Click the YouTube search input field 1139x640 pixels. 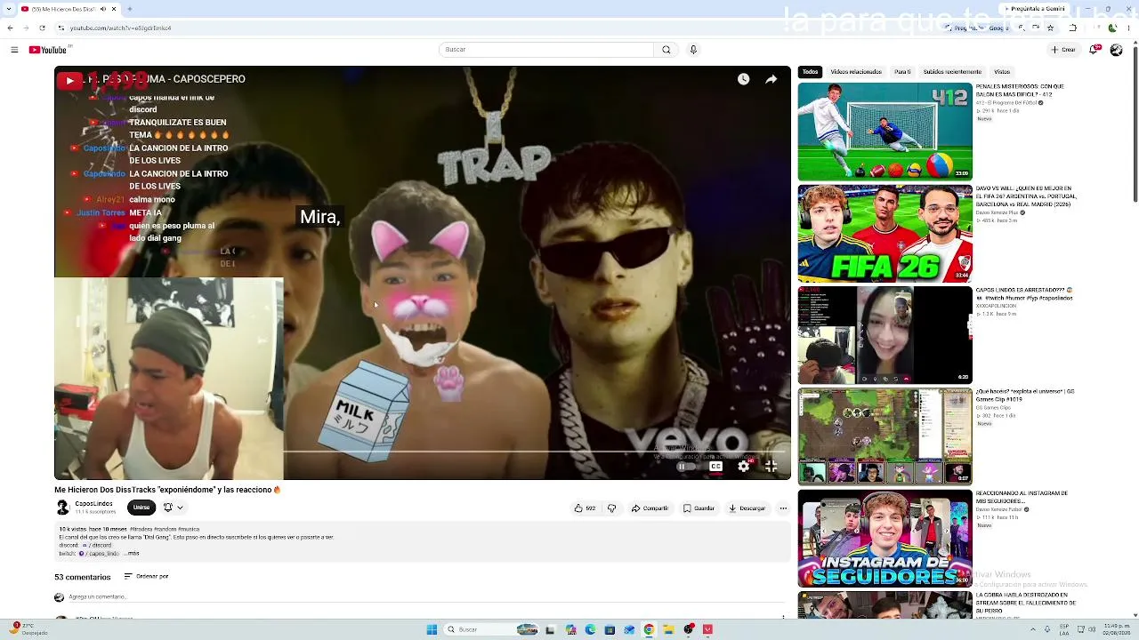pyautogui.click(x=546, y=50)
